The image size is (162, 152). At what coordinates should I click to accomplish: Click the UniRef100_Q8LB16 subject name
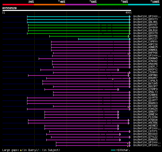(x=145, y=31)
